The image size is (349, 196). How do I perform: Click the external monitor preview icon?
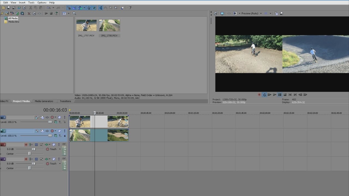pyautogui.click(x=222, y=13)
